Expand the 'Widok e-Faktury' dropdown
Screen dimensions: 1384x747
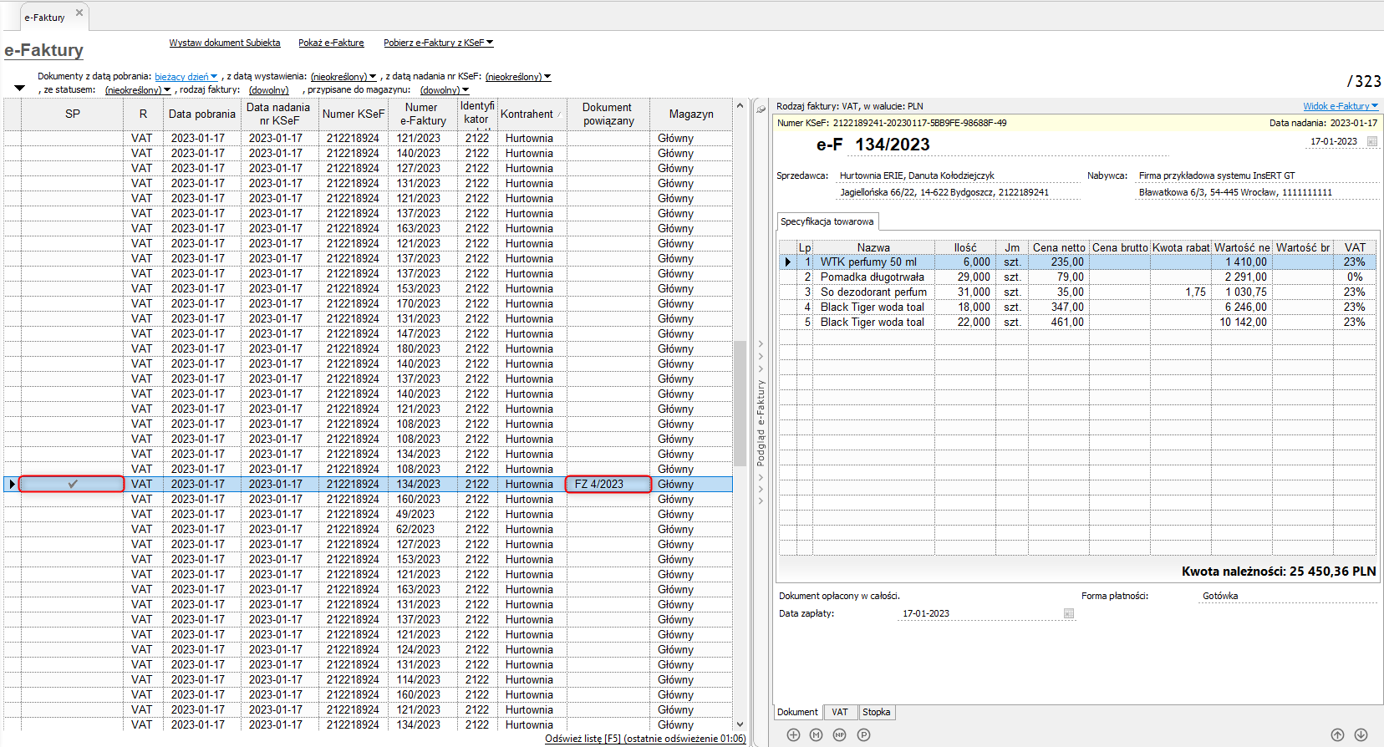(1340, 106)
